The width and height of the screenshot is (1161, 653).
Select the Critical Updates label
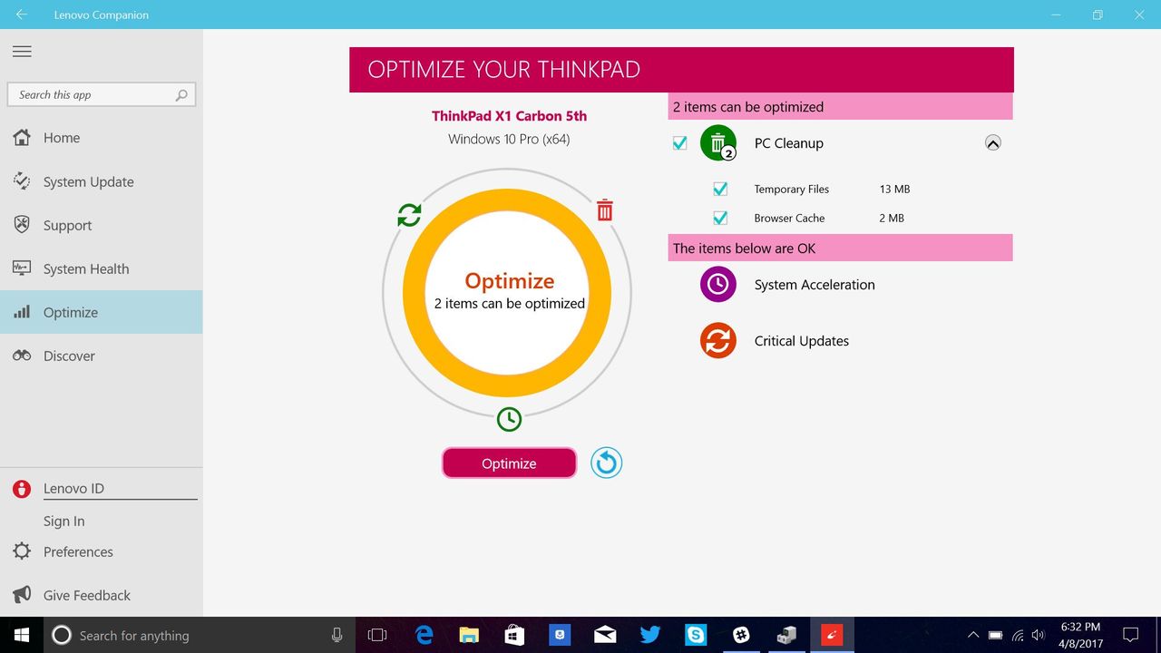pos(802,341)
